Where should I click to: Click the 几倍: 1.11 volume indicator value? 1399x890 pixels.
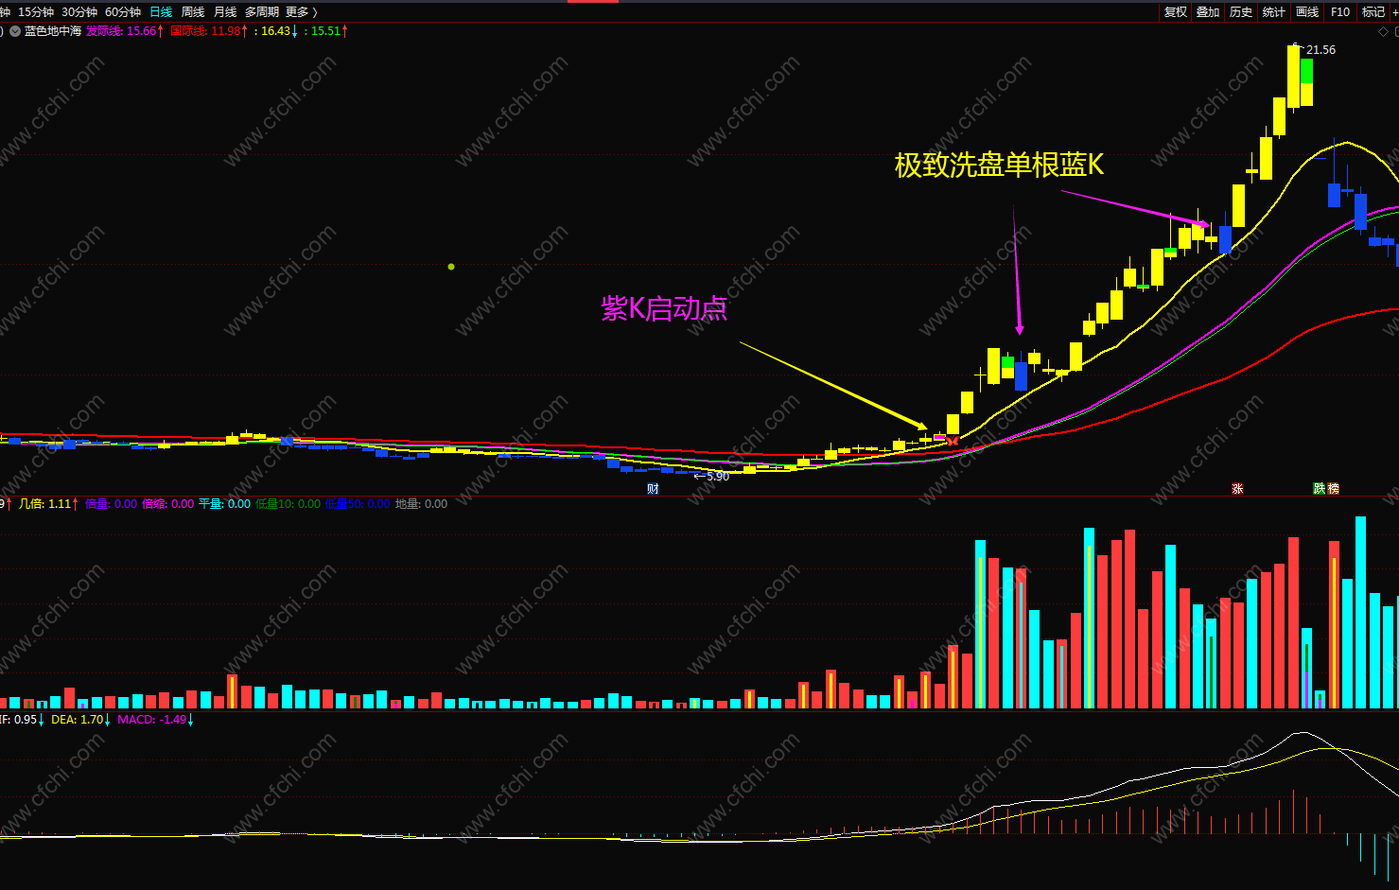[x=48, y=504]
